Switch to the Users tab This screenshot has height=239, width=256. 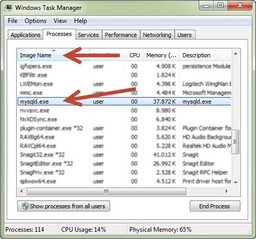point(185,35)
